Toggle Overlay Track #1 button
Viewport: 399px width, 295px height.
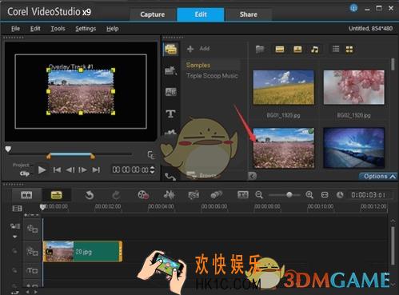click(33, 251)
